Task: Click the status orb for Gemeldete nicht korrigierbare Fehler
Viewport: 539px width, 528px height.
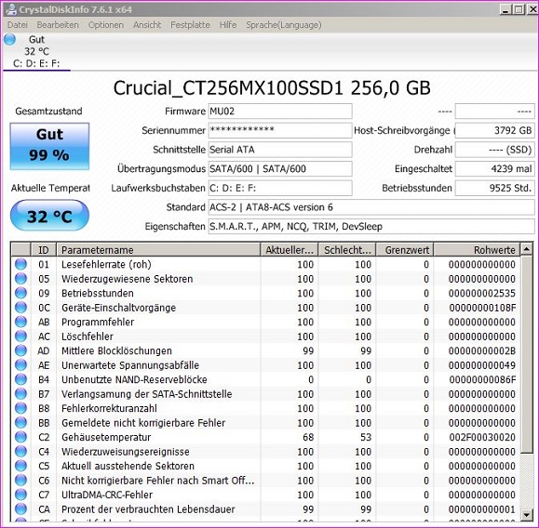Action: (x=20, y=423)
